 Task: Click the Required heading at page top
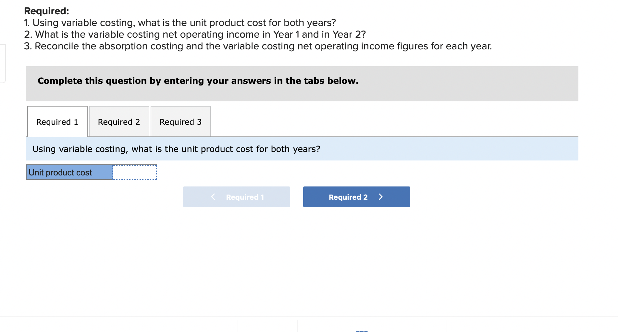[46, 10]
